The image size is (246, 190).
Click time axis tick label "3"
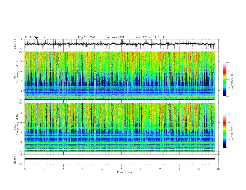coord(83,169)
